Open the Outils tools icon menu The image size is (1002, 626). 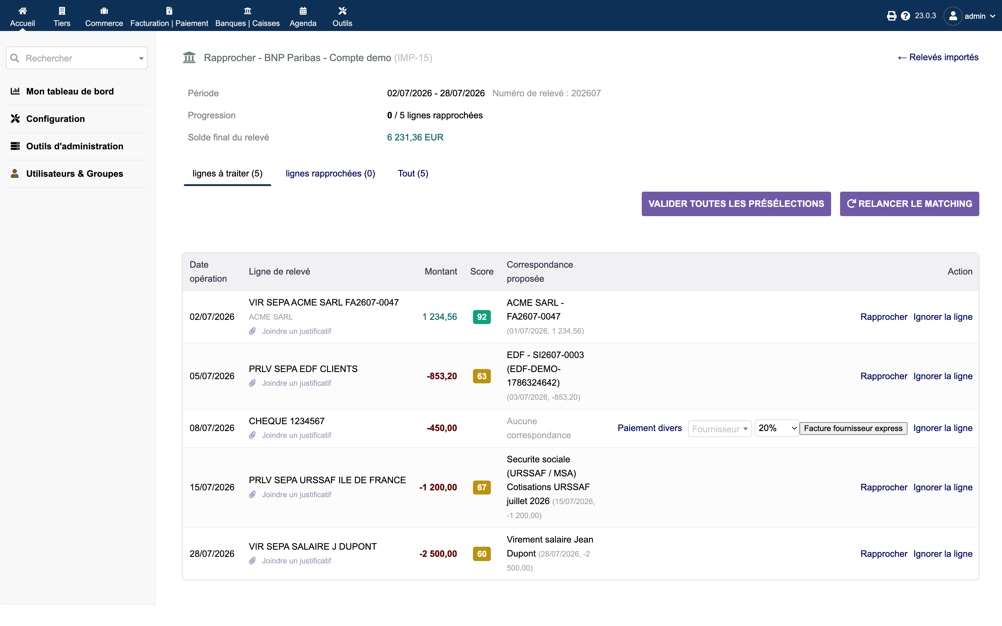[342, 11]
